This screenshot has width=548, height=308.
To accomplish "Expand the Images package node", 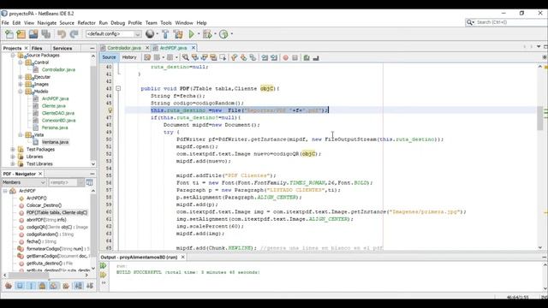I will click(21, 84).
